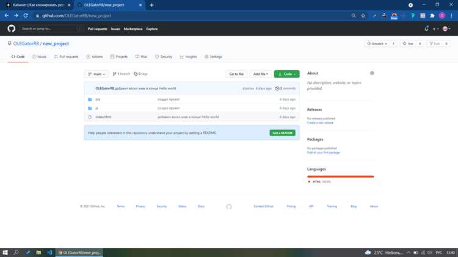Open the user avatar dropdown in header
Screen dimensions: 458x257
[446, 29]
